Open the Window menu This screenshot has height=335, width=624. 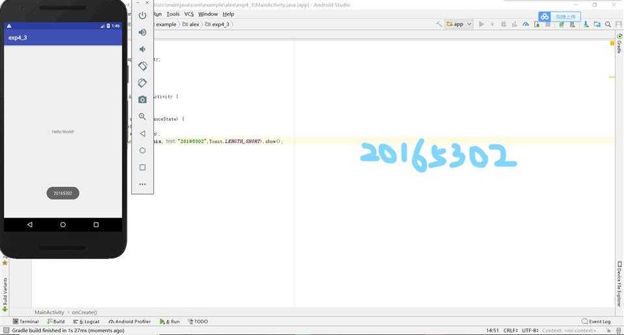coord(208,14)
